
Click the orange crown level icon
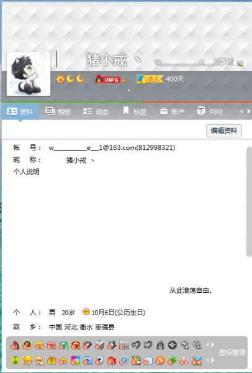click(x=60, y=79)
